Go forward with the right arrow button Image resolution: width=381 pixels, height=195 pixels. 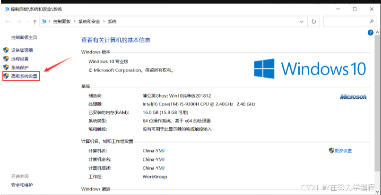pos(19,22)
